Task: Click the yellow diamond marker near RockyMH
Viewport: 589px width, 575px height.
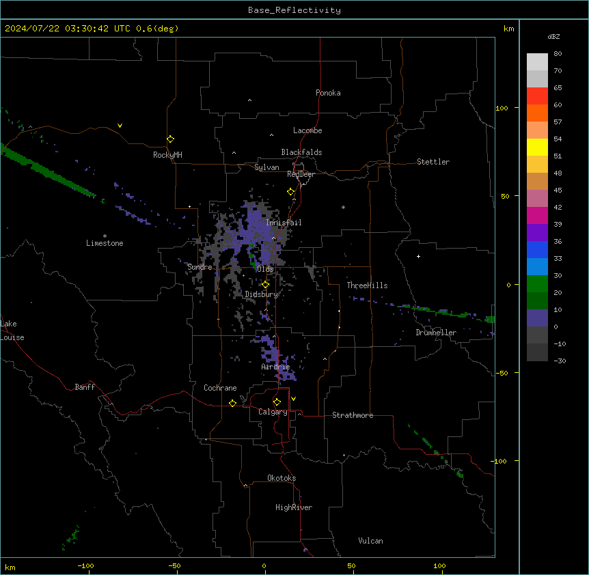Action: pos(171,139)
